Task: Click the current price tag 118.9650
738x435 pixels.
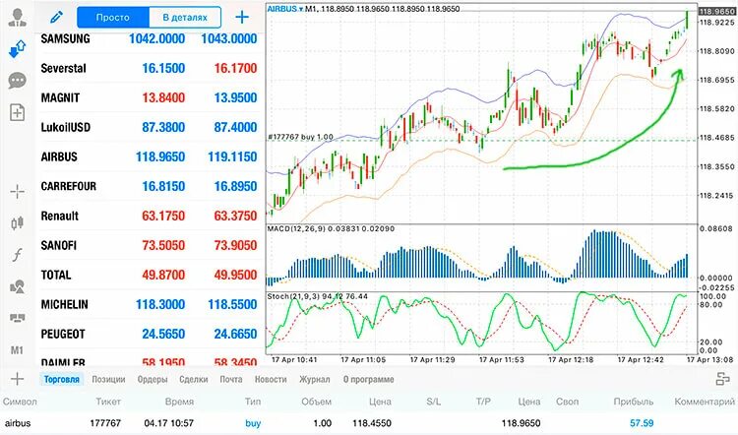Action: [x=716, y=11]
